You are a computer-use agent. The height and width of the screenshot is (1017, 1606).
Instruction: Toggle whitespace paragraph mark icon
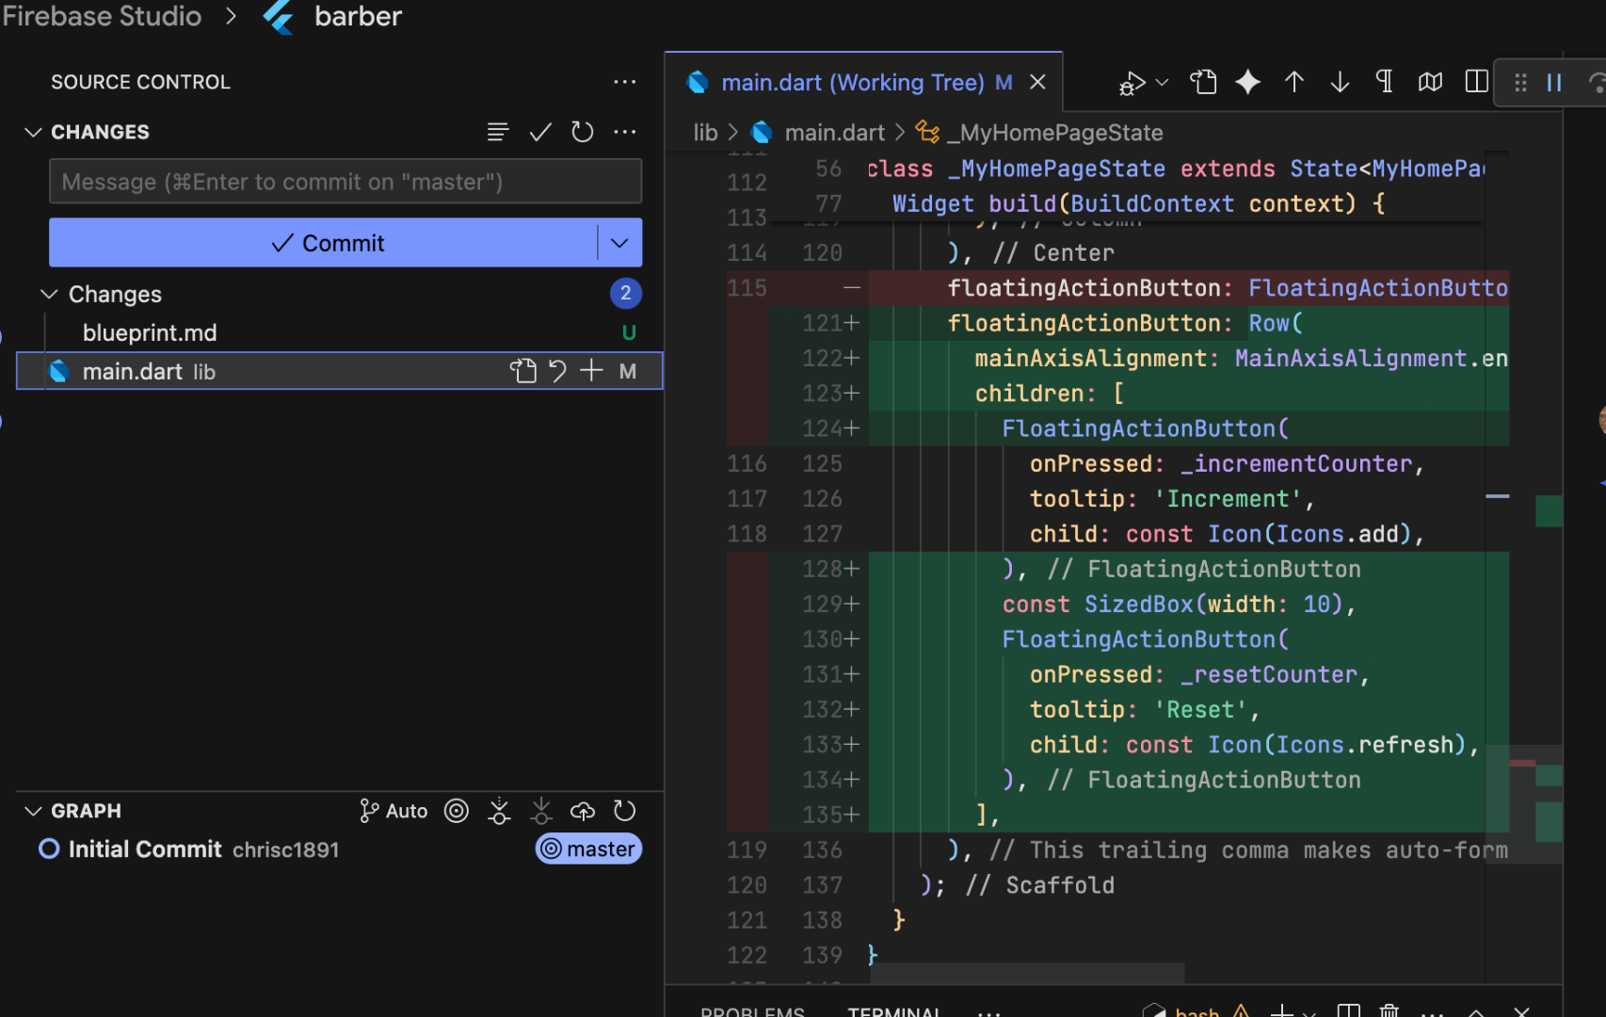point(1384,82)
